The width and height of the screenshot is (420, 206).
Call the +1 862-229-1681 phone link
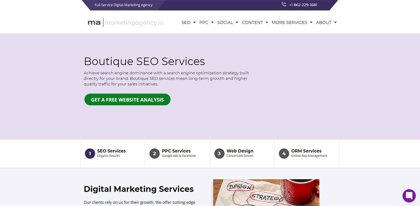pyautogui.click(x=303, y=5)
